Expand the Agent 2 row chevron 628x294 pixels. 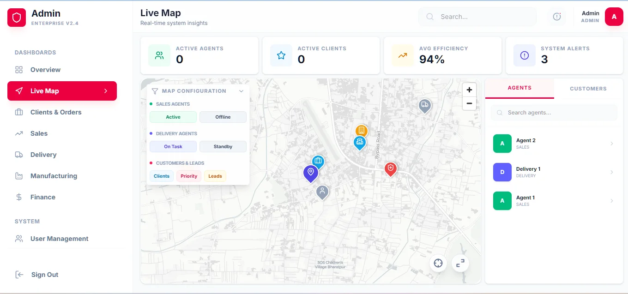tap(612, 144)
